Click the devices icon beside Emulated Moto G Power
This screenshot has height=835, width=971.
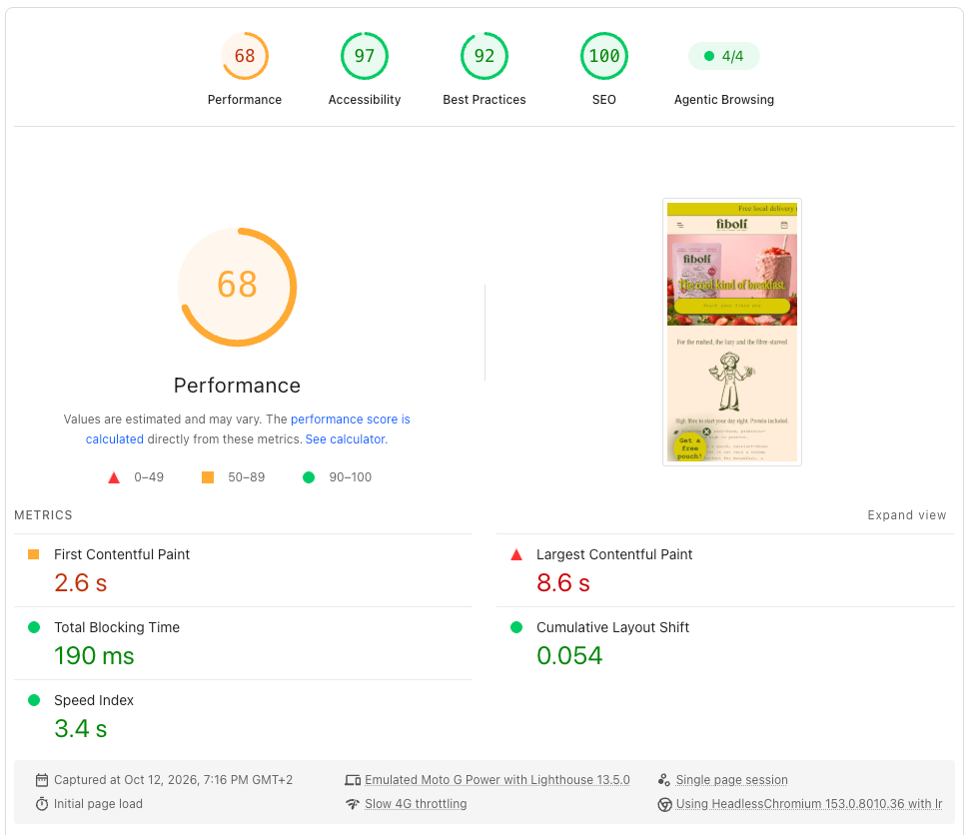tap(353, 780)
